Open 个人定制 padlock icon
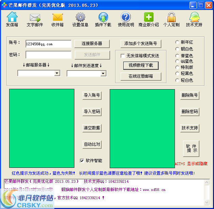 (172, 17)
